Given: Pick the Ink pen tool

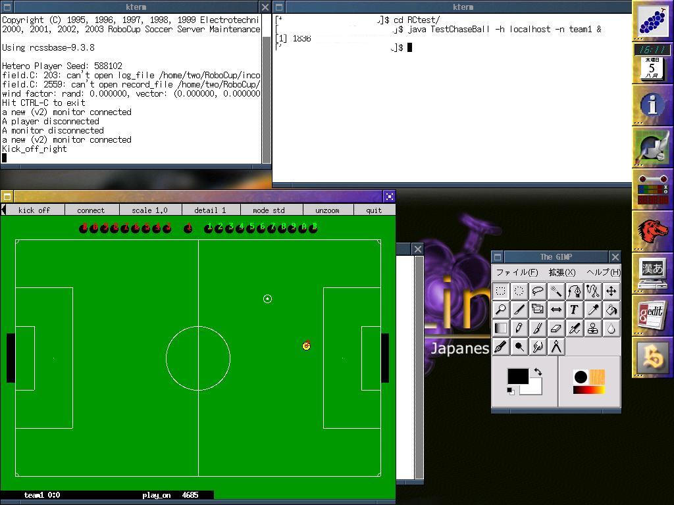Looking at the screenshot, I should (x=500, y=347).
